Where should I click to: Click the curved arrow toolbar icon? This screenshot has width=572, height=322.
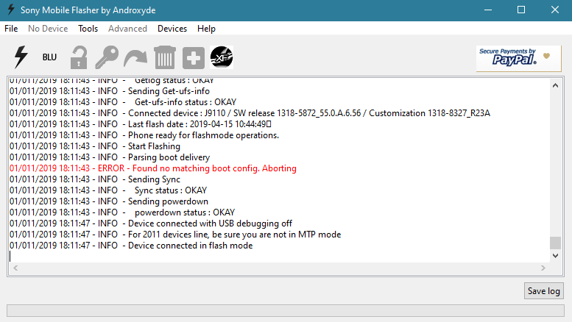(x=135, y=58)
